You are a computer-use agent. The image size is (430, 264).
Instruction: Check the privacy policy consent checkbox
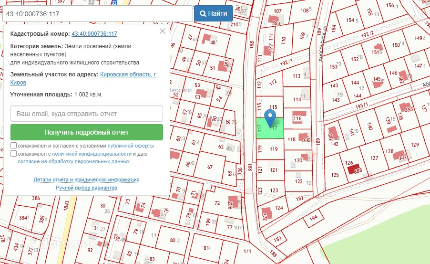pyautogui.click(x=13, y=153)
